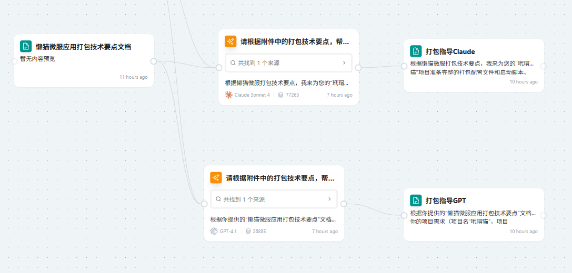
Task: Expand the sources chevron in the GPT-4.1 node
Action: pyautogui.click(x=329, y=199)
